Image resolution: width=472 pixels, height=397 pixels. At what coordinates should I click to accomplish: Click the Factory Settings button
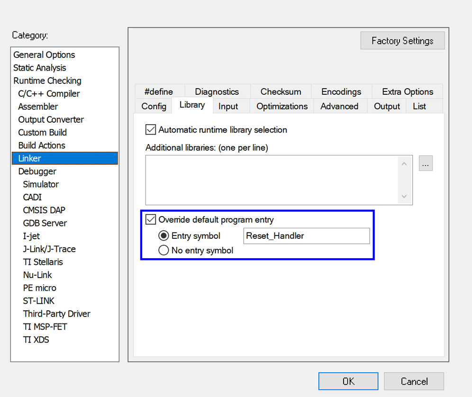402,41
